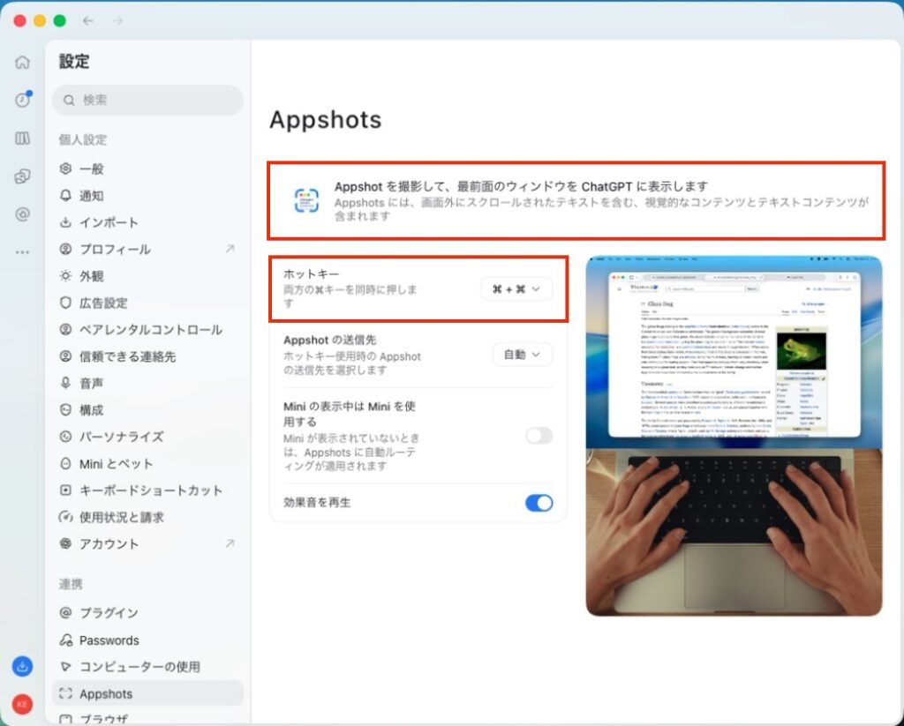904x726 pixels.
Task: Open 広告設定 section
Action: 147,303
